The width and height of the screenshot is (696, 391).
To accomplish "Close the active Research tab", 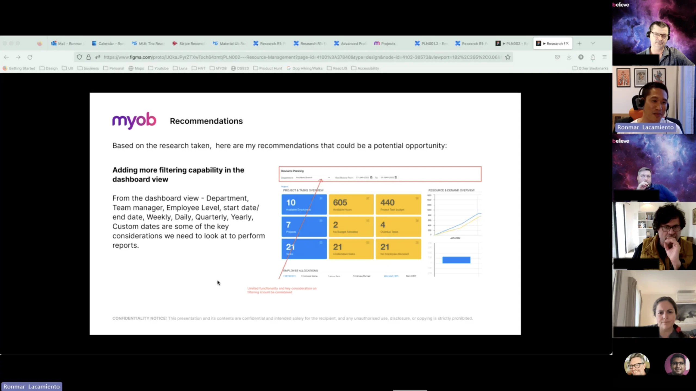I will pyautogui.click(x=567, y=43).
